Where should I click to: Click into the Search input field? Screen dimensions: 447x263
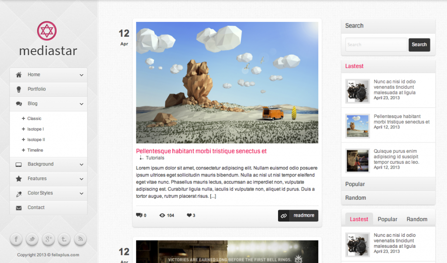pyautogui.click(x=376, y=45)
